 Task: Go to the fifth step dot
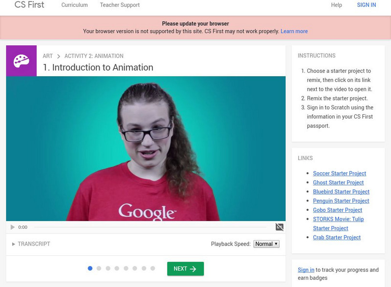click(x=126, y=268)
